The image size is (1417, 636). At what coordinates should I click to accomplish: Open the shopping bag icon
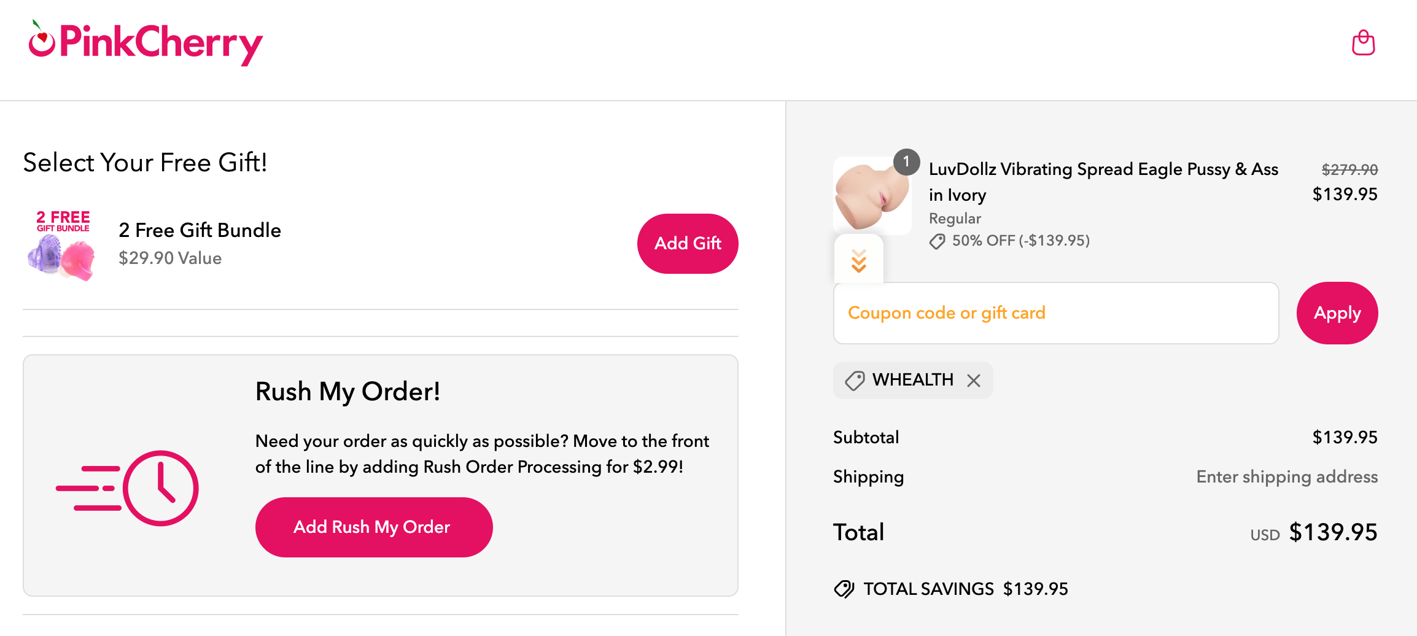coord(1363,43)
